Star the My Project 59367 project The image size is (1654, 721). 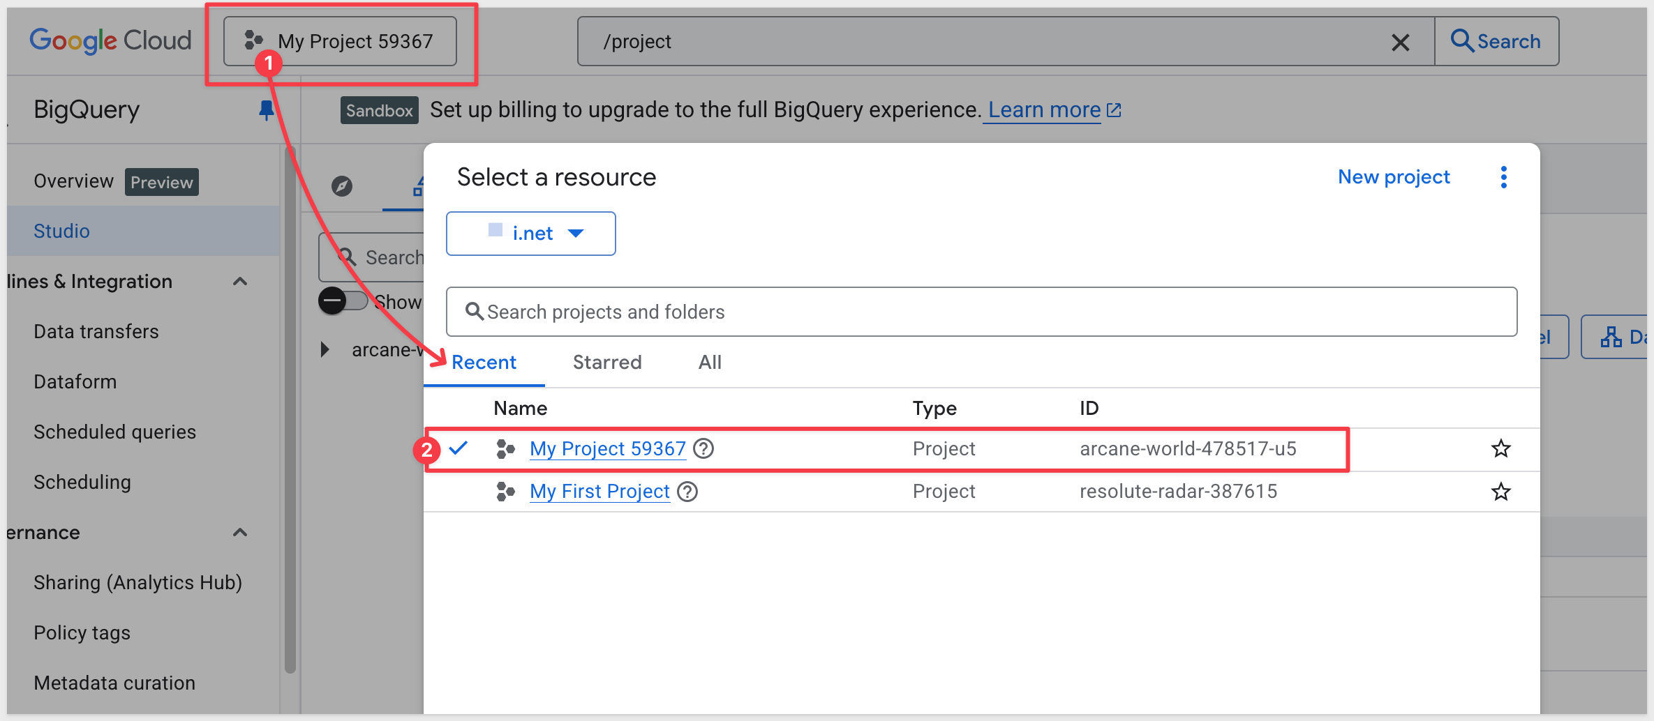click(x=1500, y=448)
